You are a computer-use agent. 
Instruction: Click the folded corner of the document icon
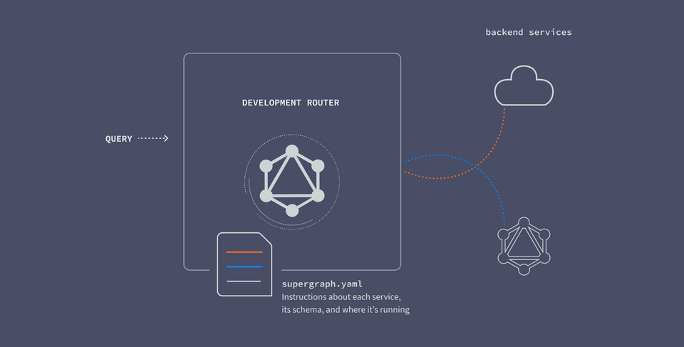[265, 239]
